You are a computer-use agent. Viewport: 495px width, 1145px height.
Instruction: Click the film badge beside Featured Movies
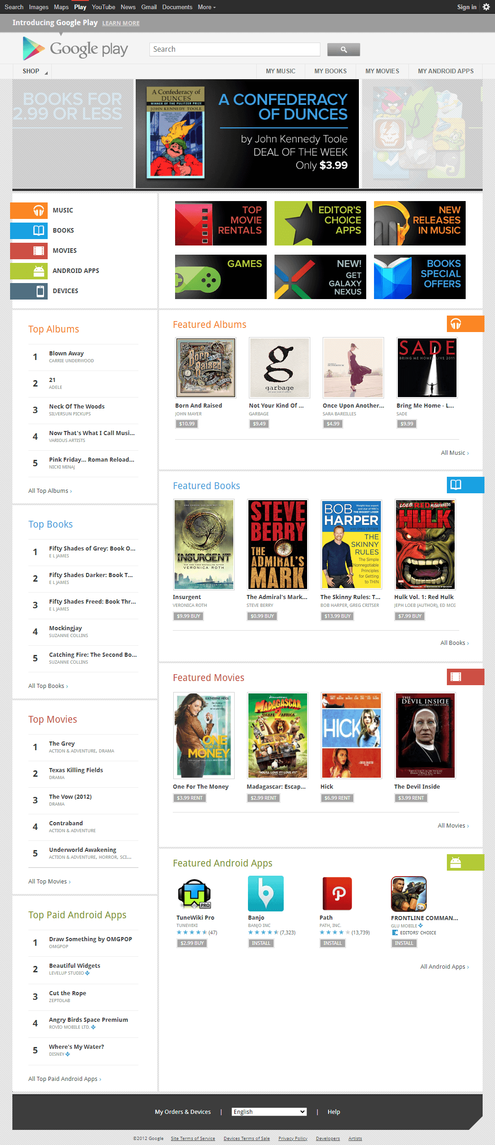[x=465, y=677]
